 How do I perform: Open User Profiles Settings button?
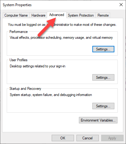pos(103,78)
